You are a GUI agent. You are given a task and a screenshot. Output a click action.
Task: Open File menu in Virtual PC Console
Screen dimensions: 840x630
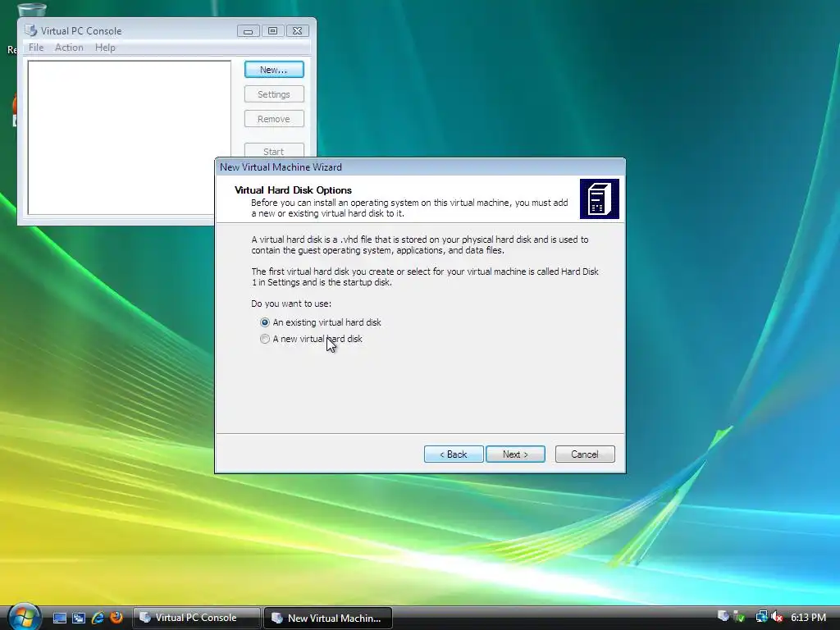tap(36, 48)
